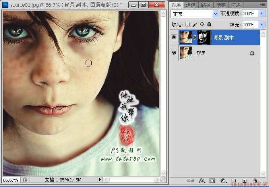Select the 背景 layer thumbnail
The image size is (269, 187).
pyautogui.click(x=186, y=53)
